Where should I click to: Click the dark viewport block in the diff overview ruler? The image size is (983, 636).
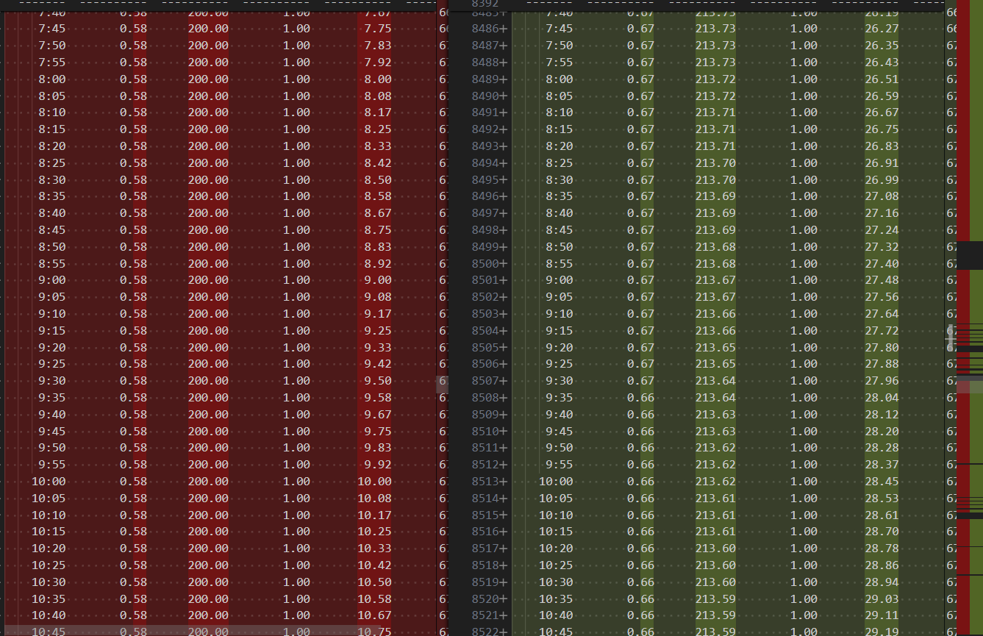pyautogui.click(x=970, y=255)
